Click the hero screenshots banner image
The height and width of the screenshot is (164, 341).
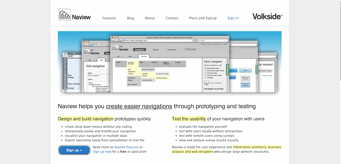click(x=170, y=62)
